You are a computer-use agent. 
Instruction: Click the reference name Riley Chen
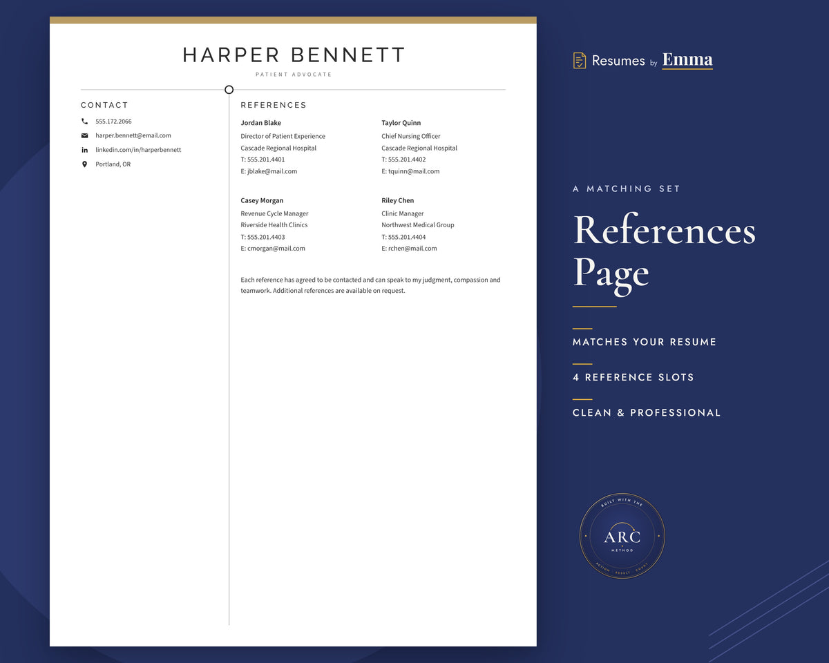pyautogui.click(x=397, y=201)
